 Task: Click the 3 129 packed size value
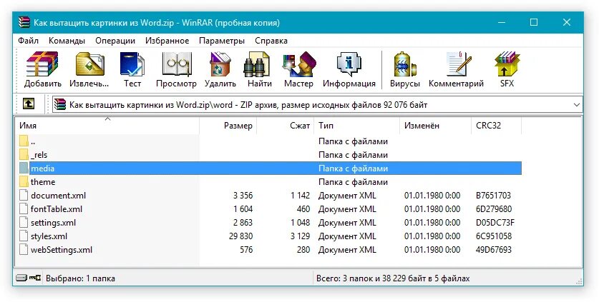[300, 236]
